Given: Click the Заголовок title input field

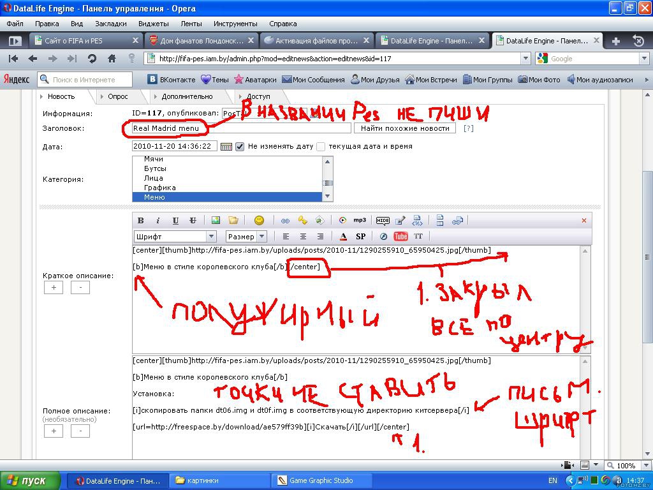Looking at the screenshot, I should tap(242, 128).
